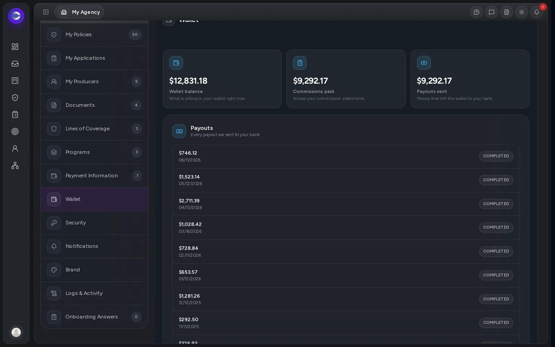Click the Brand palette icon
The image size is (555, 347).
tap(54, 270)
